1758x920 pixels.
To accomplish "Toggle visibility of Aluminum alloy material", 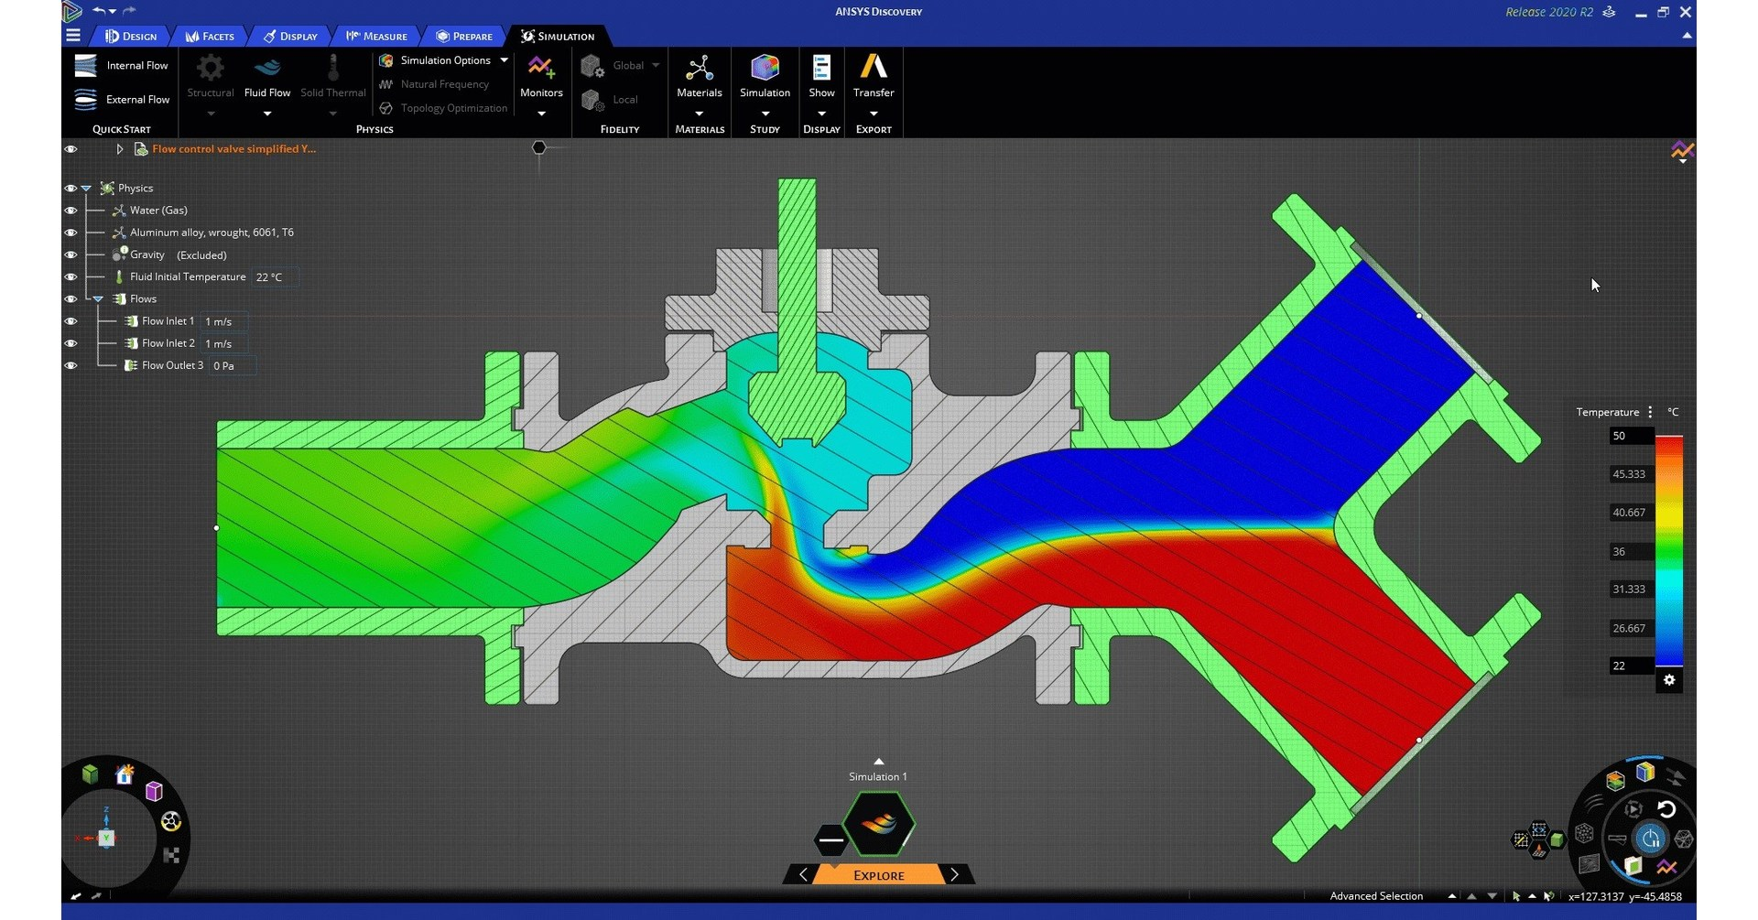I will [71, 233].
